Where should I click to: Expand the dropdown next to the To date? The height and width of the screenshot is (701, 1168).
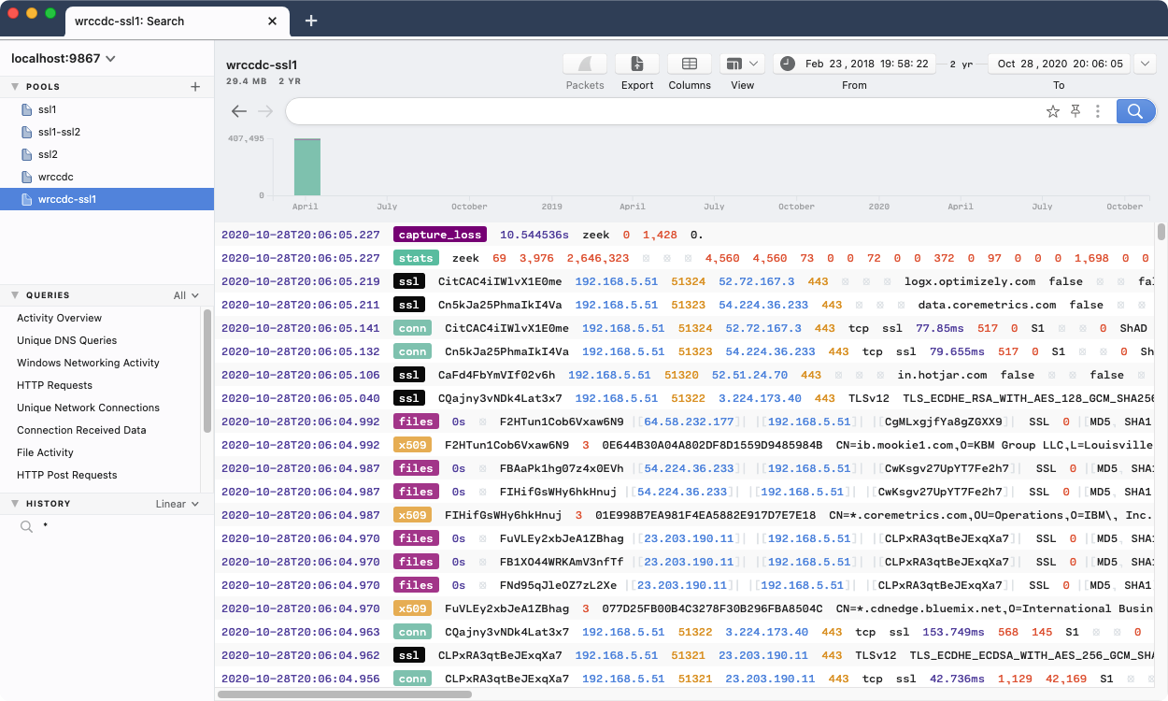click(x=1145, y=64)
